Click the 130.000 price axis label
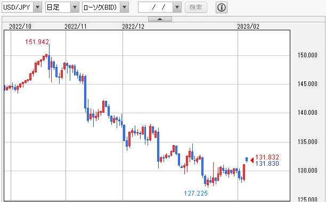 coord(307,171)
